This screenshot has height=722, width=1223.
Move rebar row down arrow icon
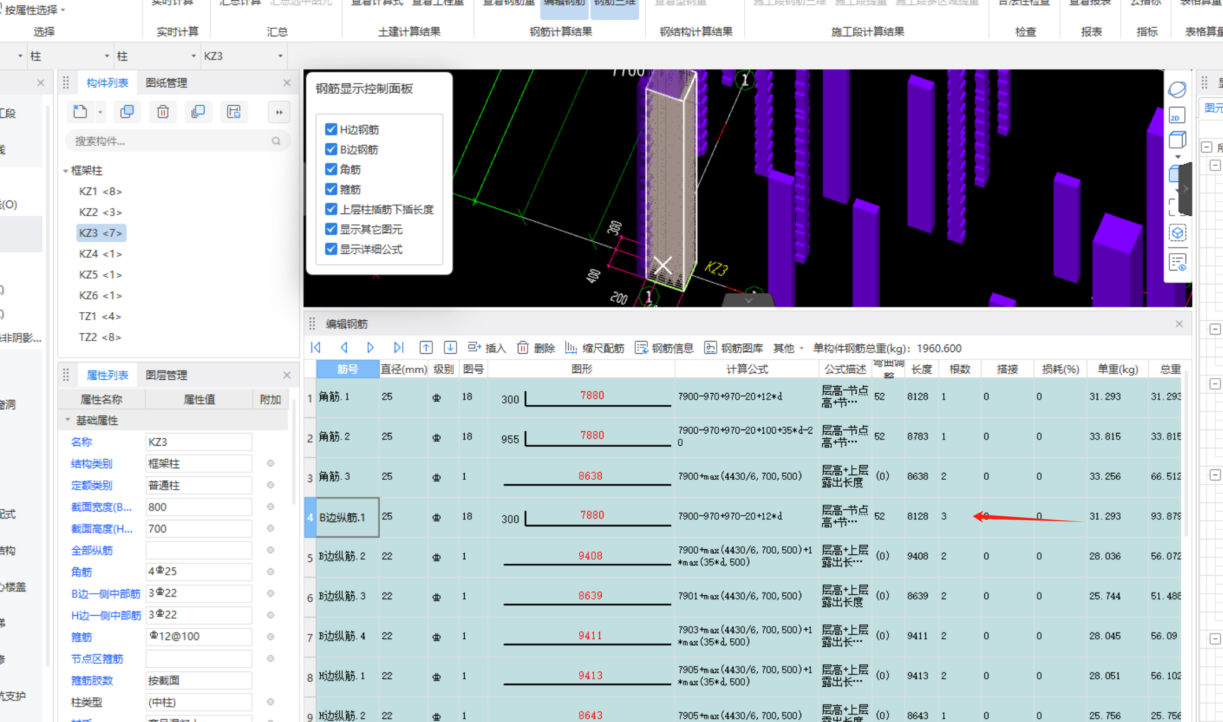point(450,348)
